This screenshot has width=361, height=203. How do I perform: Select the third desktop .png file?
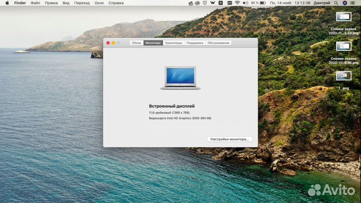coord(343,80)
